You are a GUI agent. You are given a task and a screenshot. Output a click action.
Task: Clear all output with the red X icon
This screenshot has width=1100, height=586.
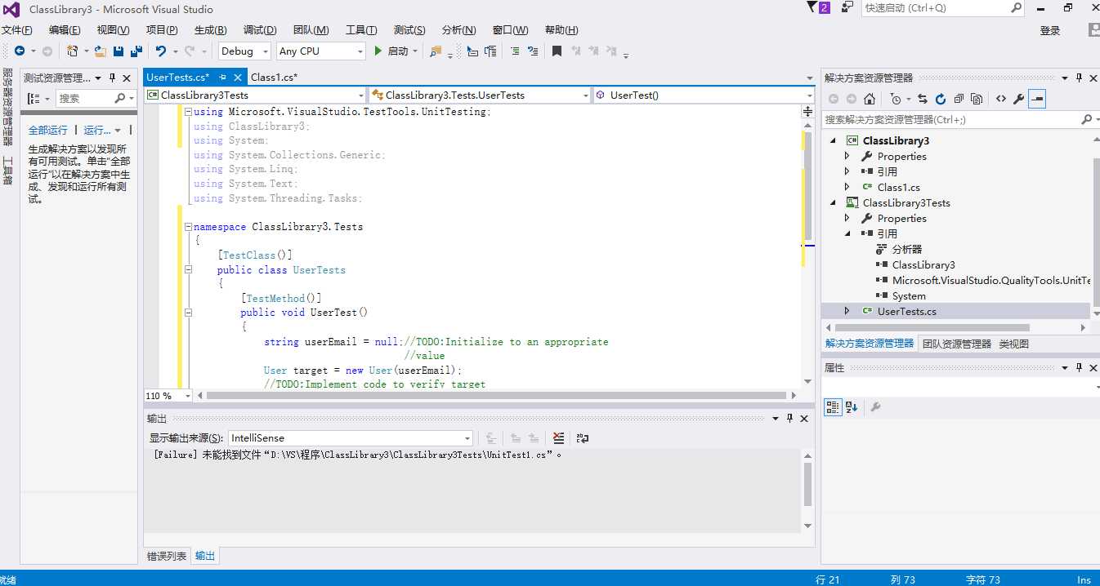tap(558, 438)
